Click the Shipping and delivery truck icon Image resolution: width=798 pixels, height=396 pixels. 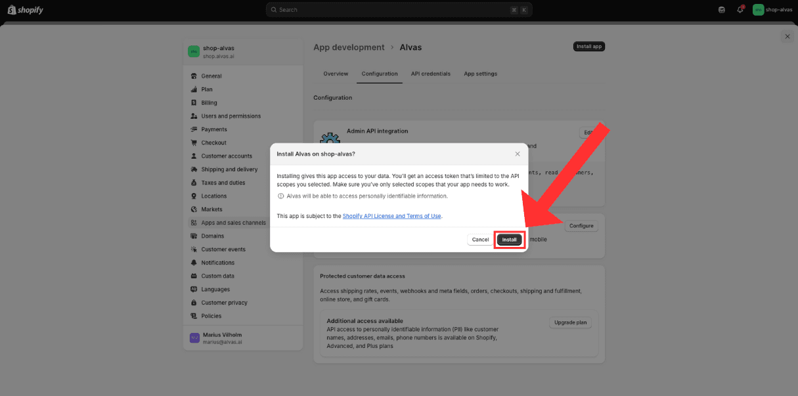(x=194, y=169)
